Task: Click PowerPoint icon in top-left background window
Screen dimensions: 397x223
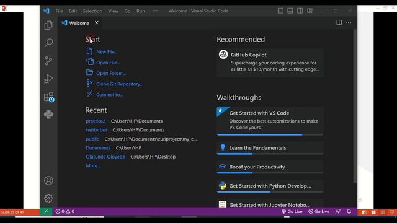Action: pyautogui.click(x=4, y=8)
